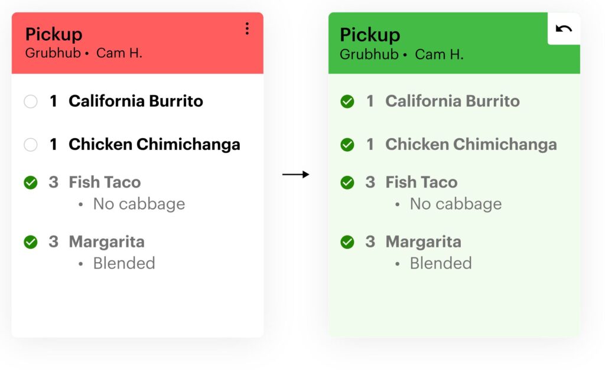Tap the Blended modifier on red ticket

point(124,263)
